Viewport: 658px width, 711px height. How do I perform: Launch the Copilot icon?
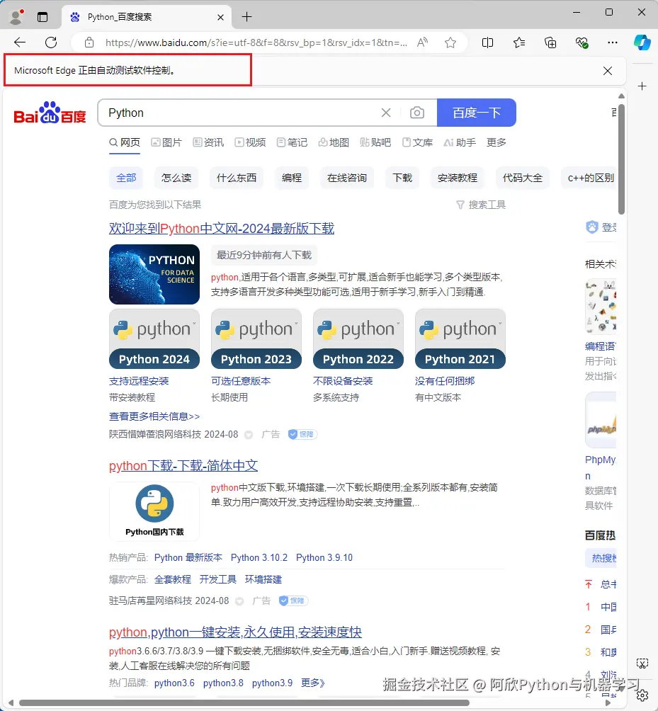642,42
